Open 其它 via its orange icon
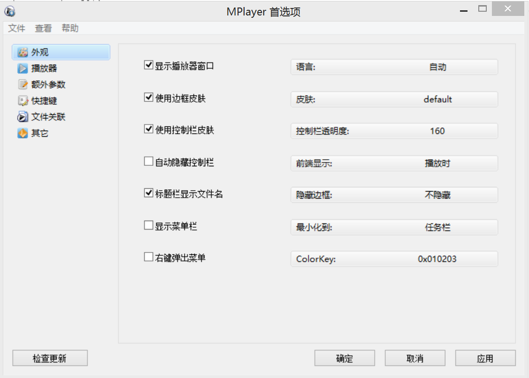 tap(23, 133)
